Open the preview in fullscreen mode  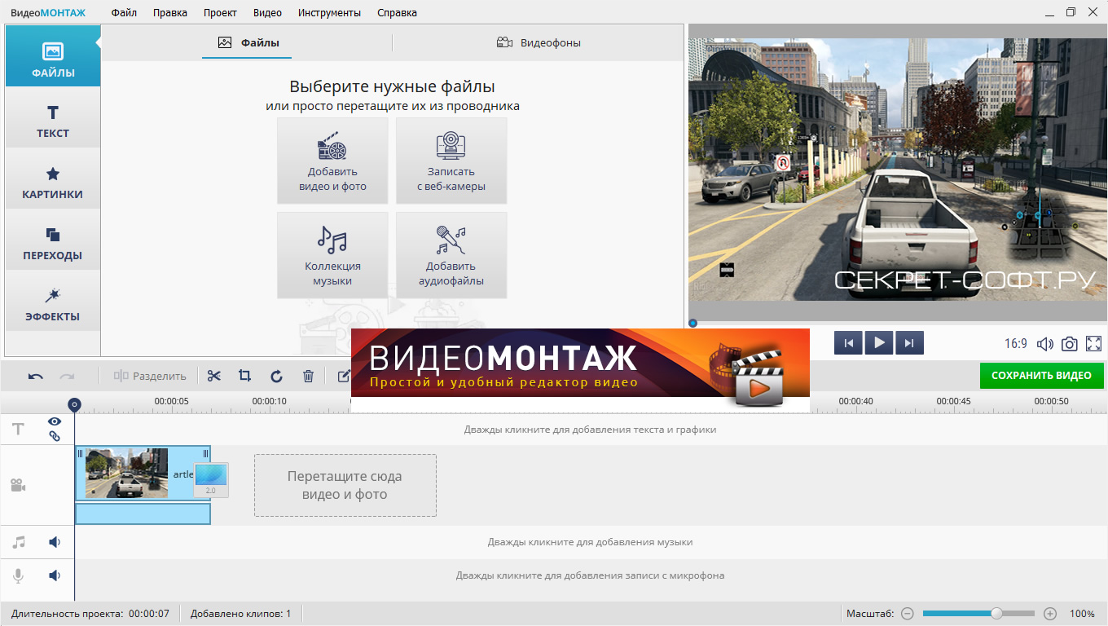1093,344
